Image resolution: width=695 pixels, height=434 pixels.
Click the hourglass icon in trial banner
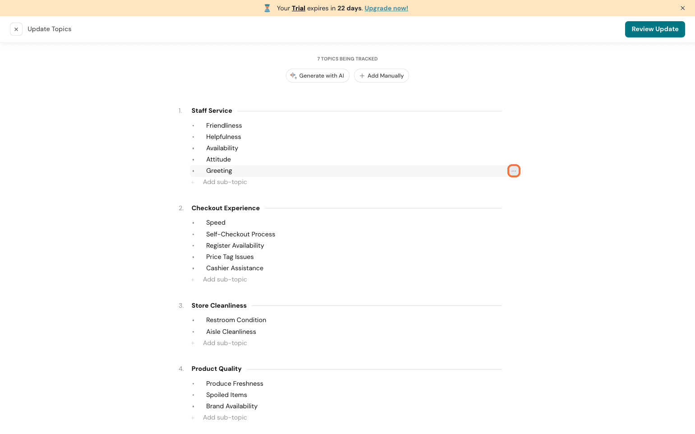(267, 8)
